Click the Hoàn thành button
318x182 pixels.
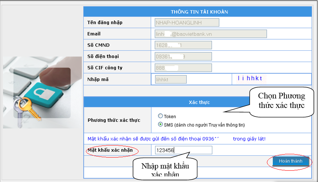(x=290, y=161)
